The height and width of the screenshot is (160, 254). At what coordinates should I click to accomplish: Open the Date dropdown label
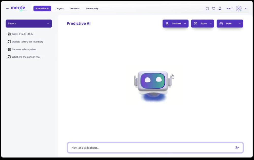coord(229,24)
